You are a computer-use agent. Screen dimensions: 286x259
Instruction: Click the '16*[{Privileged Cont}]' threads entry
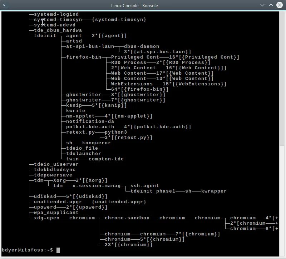click(x=204, y=57)
